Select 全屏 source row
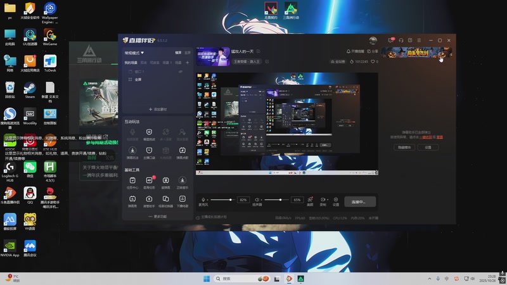Image resolution: width=507 pixels, height=285 pixels. point(157,80)
